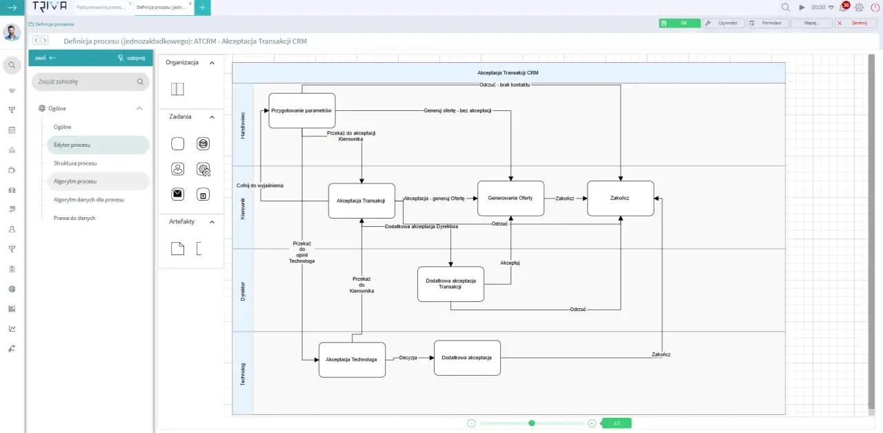Zoom out with the minus circle

[471, 423]
